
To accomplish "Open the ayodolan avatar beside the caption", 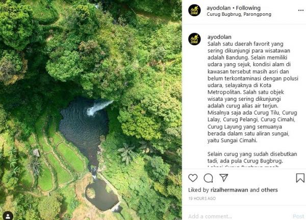I will pyautogui.click(x=194, y=39).
